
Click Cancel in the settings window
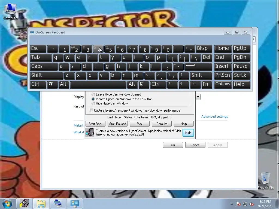tap(195, 145)
